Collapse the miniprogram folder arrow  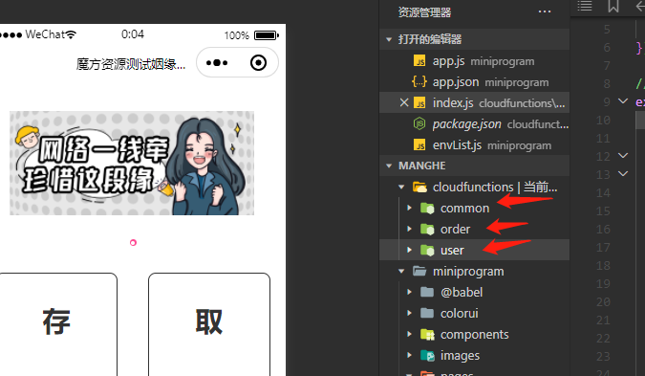(401, 271)
